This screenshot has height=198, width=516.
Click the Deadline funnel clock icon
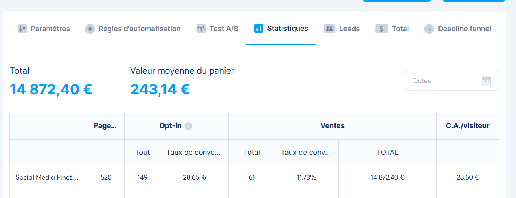pos(429,29)
